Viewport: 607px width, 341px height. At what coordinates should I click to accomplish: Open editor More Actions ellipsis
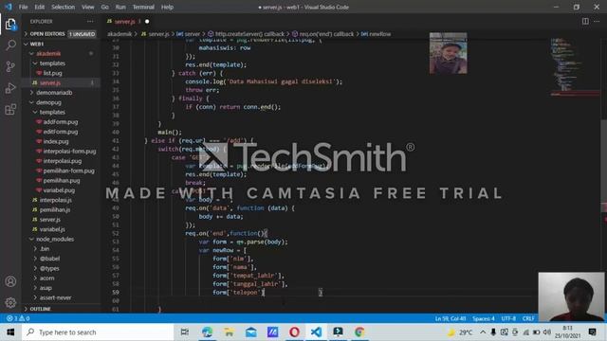point(597,21)
